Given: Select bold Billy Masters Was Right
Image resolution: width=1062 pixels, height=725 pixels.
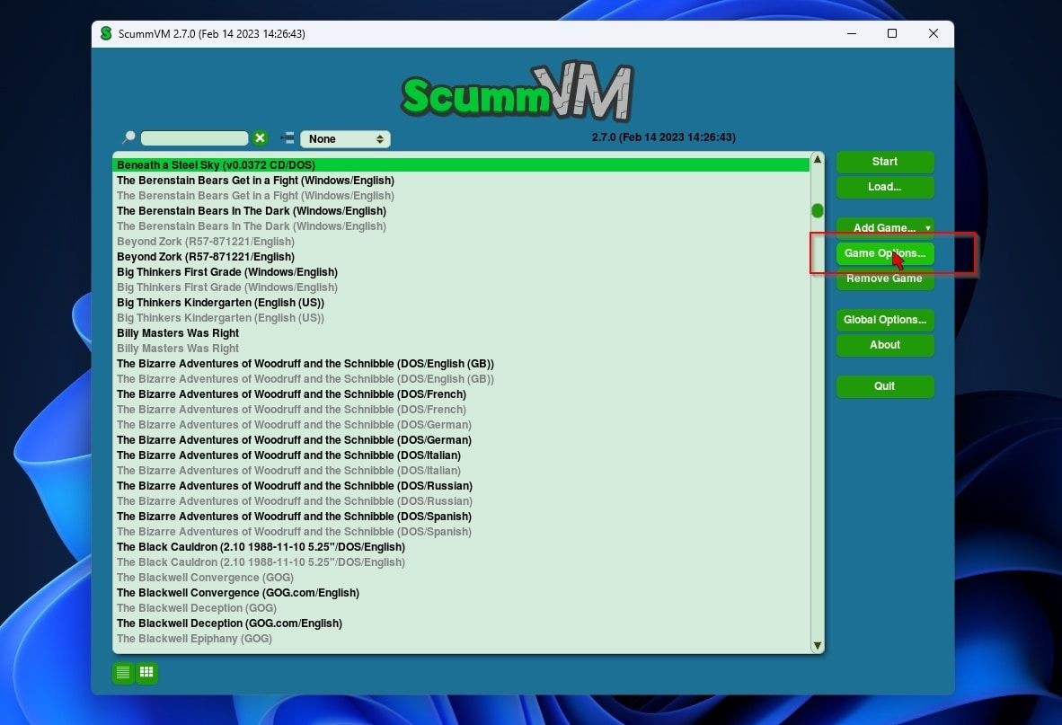Looking at the screenshot, I should click(x=461, y=333).
